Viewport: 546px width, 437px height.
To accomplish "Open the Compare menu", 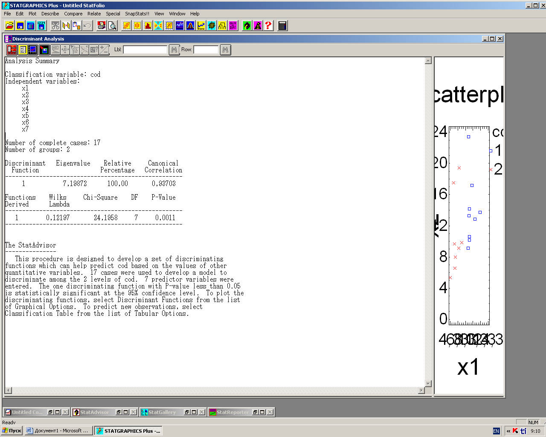I will click(73, 14).
